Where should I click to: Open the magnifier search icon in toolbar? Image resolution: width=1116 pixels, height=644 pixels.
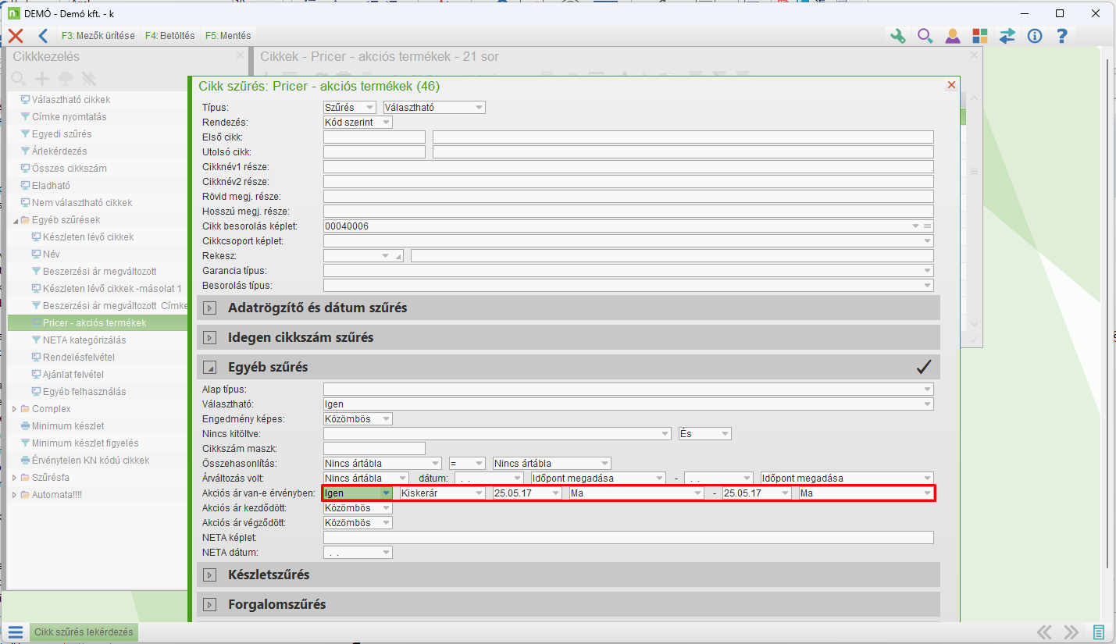coord(925,36)
